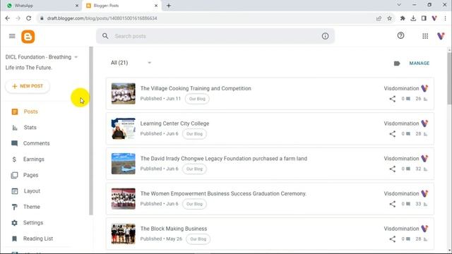Bookmark this page with star icon

(389, 18)
